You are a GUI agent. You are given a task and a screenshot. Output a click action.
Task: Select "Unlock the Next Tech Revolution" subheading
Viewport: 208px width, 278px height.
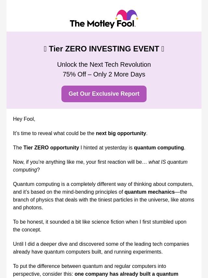[x=104, y=64]
